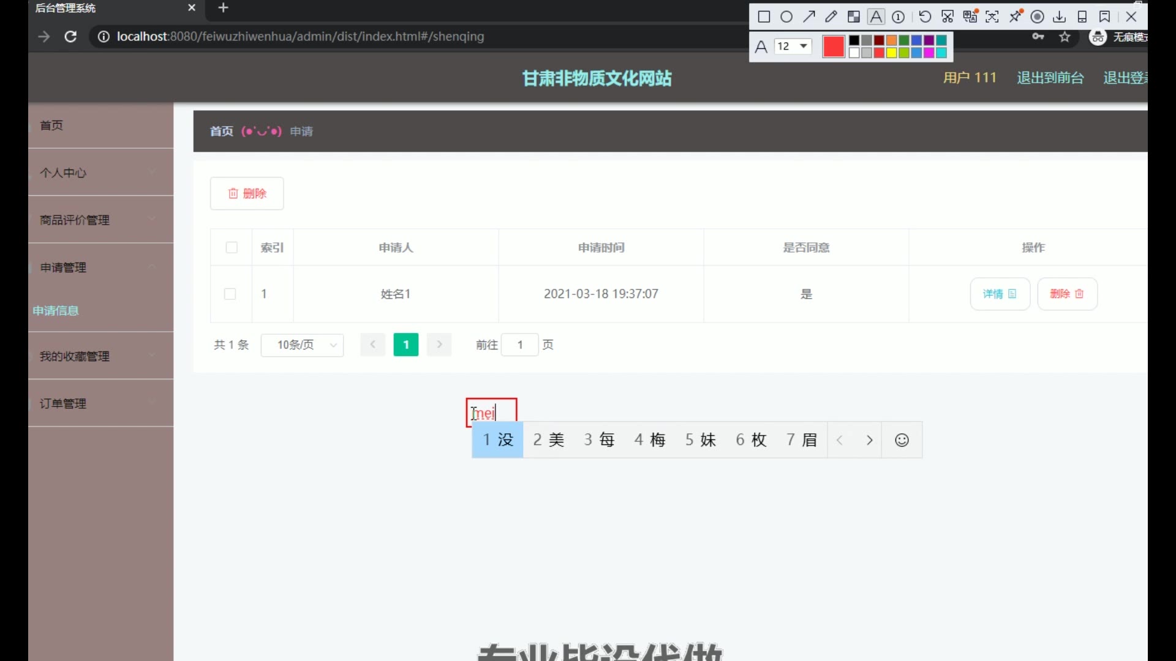Viewport: 1176px width, 661px height.
Task: Open the 10条/页 page size dropdown
Action: point(302,345)
